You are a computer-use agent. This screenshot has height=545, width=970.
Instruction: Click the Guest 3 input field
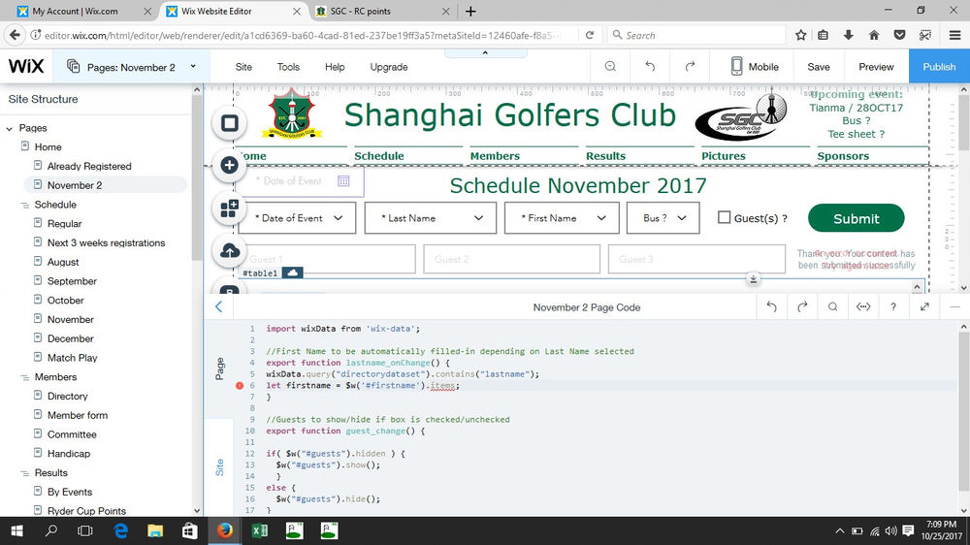[x=696, y=259]
